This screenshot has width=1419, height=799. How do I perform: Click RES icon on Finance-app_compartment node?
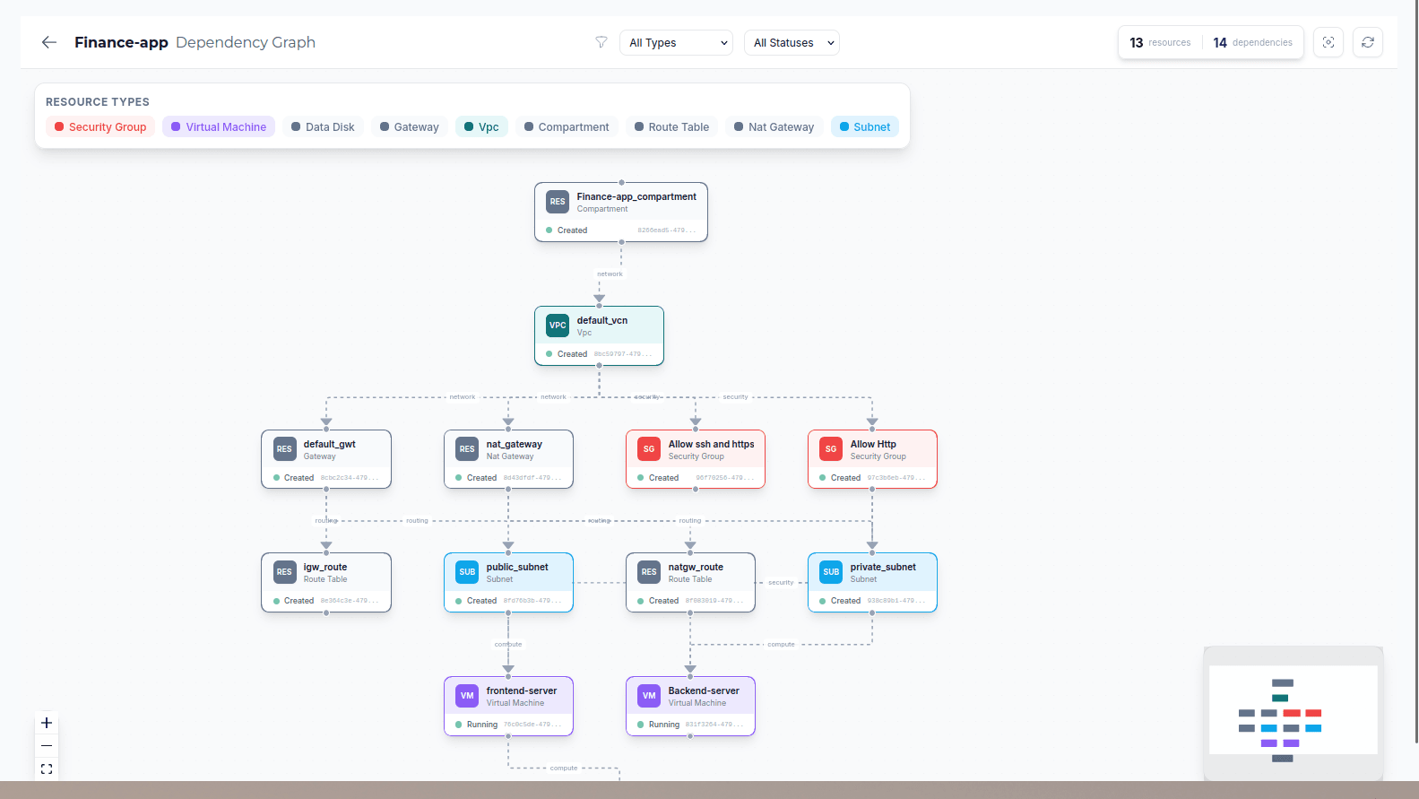tap(558, 202)
